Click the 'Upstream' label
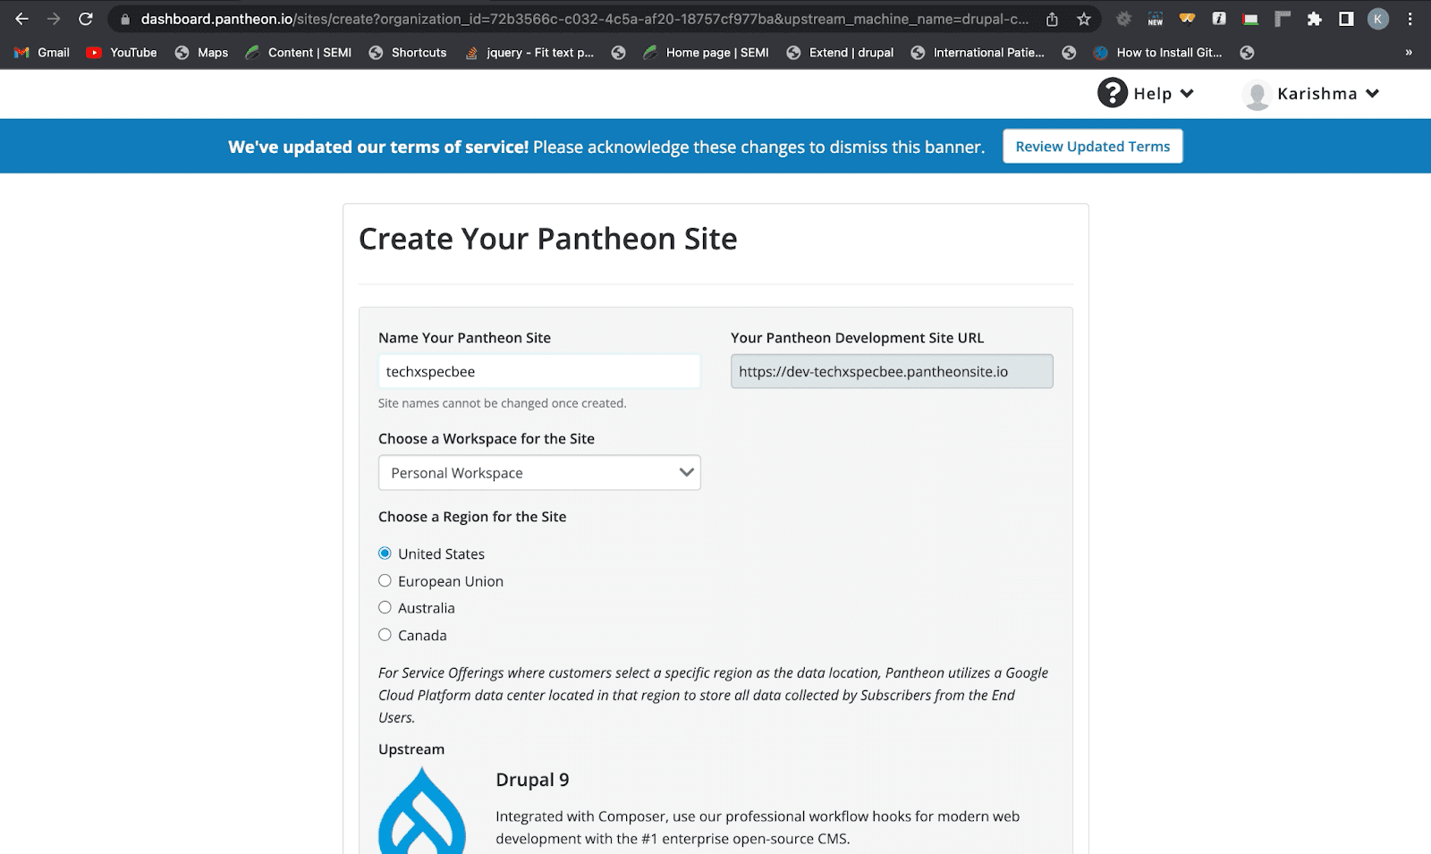Screen dimensions: 1431x854 click(411, 749)
